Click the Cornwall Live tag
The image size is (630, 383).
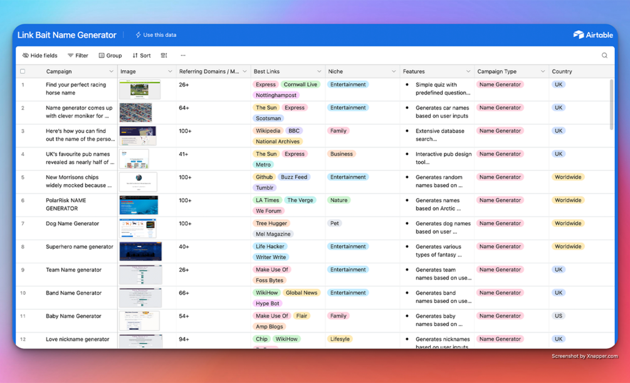point(300,84)
